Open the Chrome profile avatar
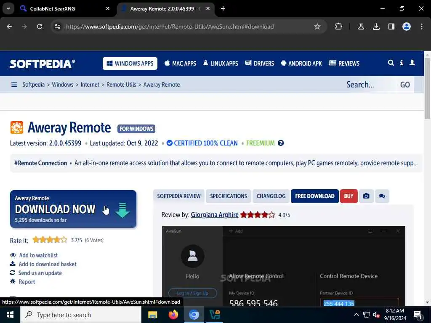Screen dimensions: 431x323 406,26
